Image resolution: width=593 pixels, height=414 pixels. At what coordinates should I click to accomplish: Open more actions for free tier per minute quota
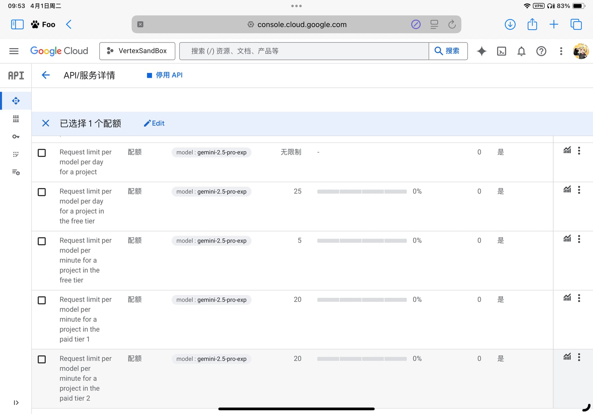click(579, 239)
